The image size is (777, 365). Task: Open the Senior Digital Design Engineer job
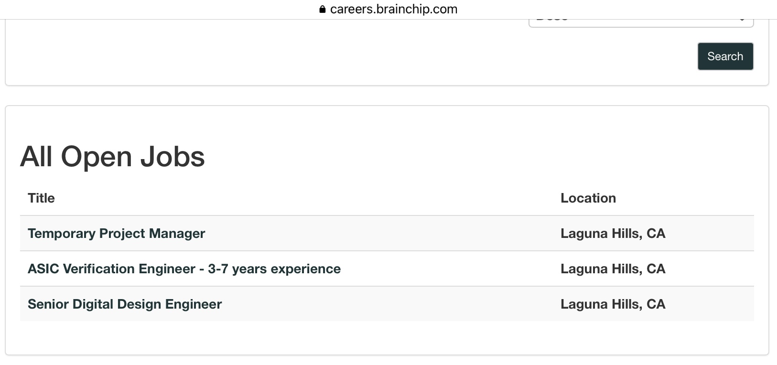[x=125, y=304]
